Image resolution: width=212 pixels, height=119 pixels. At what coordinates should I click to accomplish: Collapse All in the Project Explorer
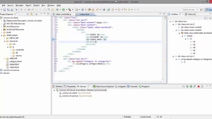(28, 14)
